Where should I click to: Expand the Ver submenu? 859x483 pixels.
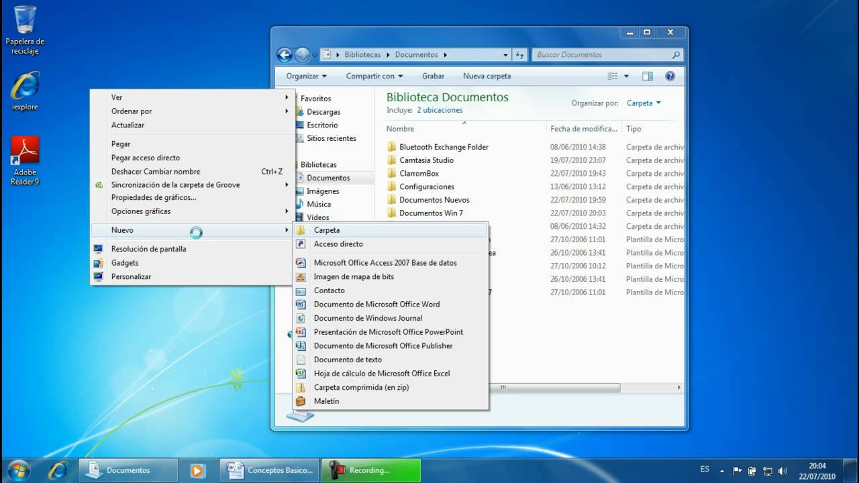(x=193, y=97)
